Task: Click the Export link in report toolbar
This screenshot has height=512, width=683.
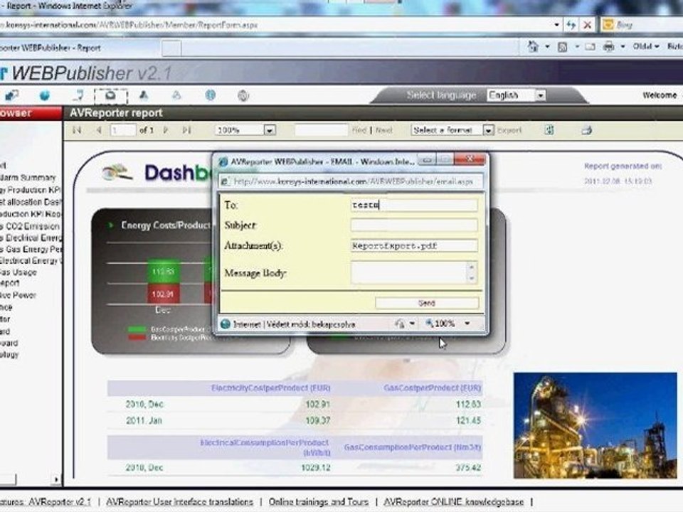Action: tap(509, 130)
